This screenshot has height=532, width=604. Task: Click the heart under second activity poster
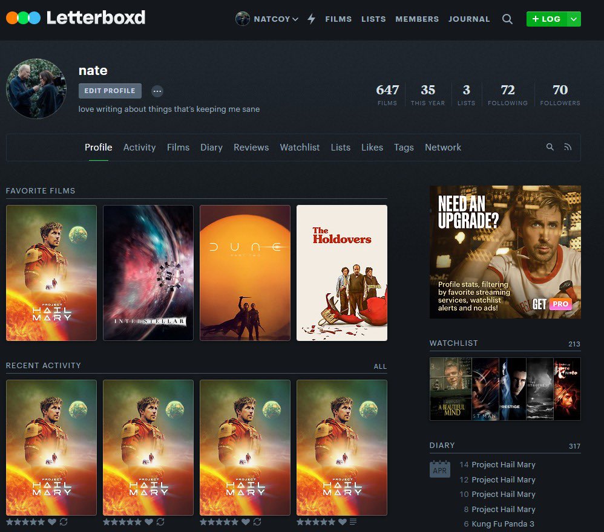tap(149, 522)
